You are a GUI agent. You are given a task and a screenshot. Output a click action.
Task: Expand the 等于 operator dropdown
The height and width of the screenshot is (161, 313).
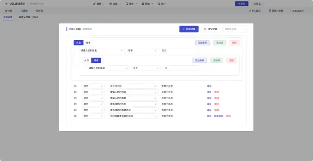[x=142, y=51]
